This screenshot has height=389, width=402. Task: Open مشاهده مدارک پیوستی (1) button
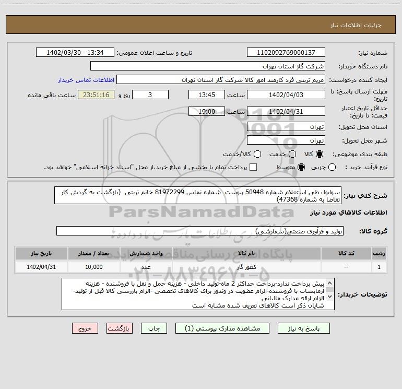click(222, 328)
